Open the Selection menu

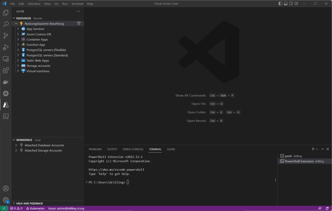pyautogui.click(x=34, y=4)
